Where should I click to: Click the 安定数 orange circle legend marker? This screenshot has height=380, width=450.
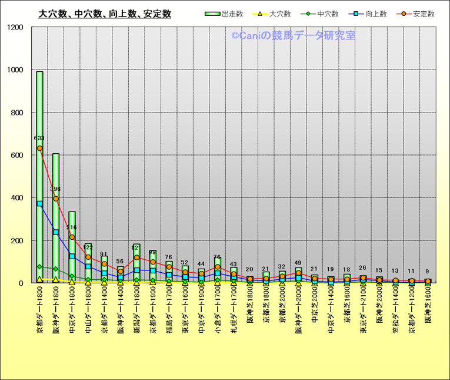[404, 14]
